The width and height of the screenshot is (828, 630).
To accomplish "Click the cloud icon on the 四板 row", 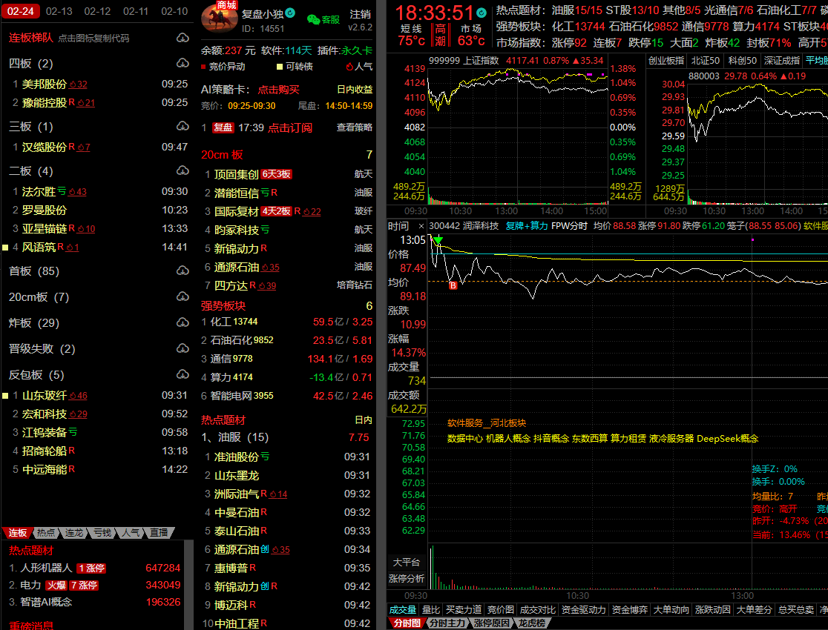I will point(183,63).
